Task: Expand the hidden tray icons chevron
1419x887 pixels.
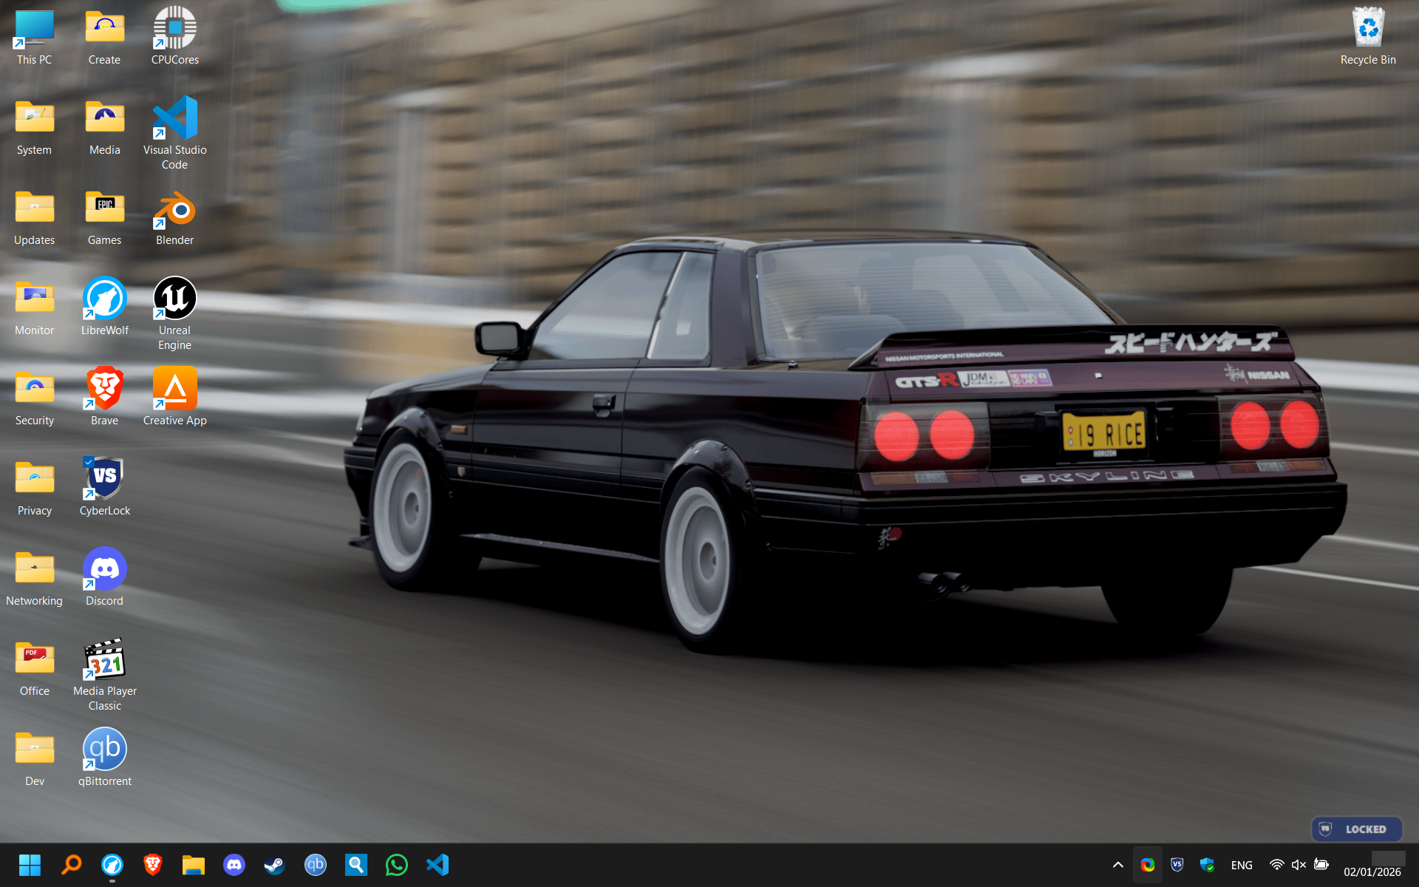Action: [1117, 865]
